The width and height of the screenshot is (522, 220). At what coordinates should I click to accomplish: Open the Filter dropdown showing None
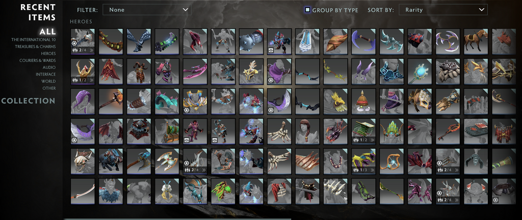click(x=147, y=10)
